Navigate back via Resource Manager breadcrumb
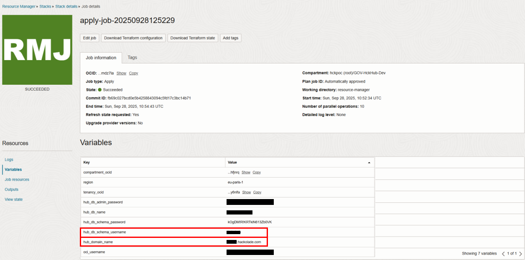525x260 pixels. coord(19,6)
